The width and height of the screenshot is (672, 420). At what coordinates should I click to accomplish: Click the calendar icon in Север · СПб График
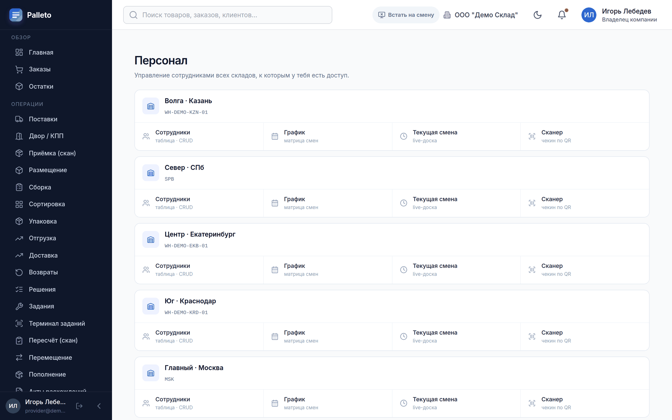pos(275,203)
